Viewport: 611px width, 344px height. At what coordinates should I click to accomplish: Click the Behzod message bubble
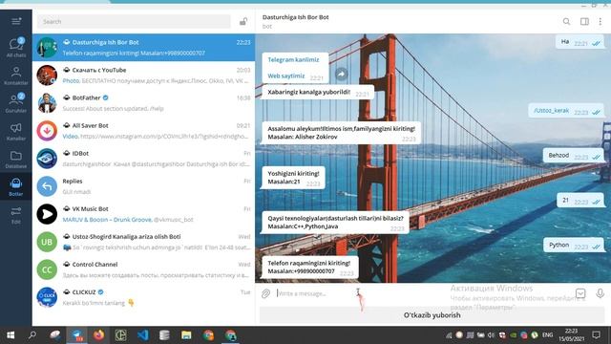tap(573, 155)
